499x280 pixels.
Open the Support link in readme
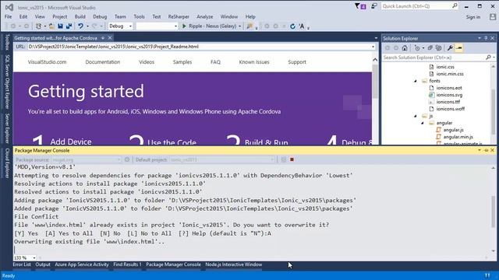tap(297, 62)
